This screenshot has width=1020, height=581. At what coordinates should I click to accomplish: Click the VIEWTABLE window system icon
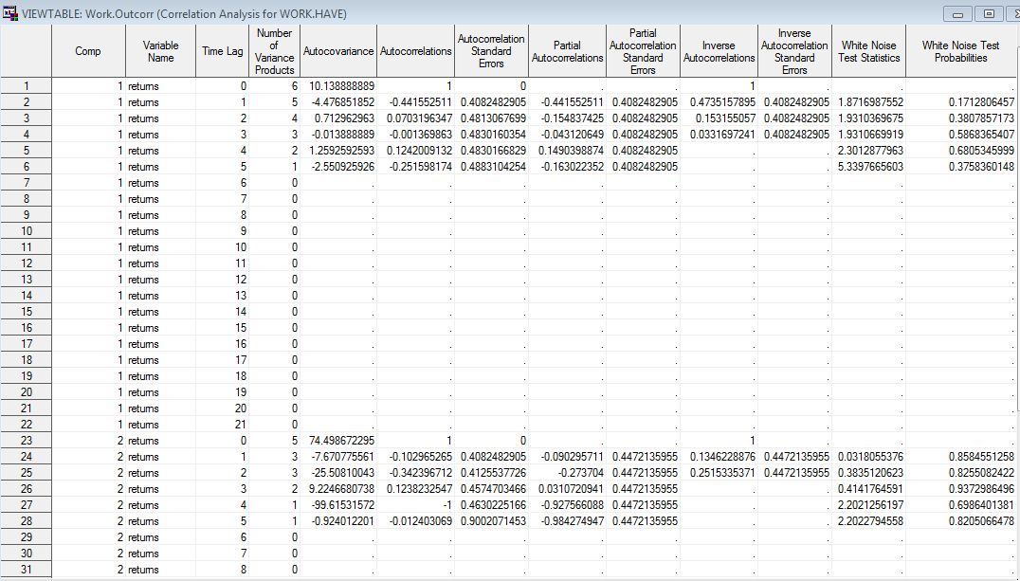[x=9, y=13]
